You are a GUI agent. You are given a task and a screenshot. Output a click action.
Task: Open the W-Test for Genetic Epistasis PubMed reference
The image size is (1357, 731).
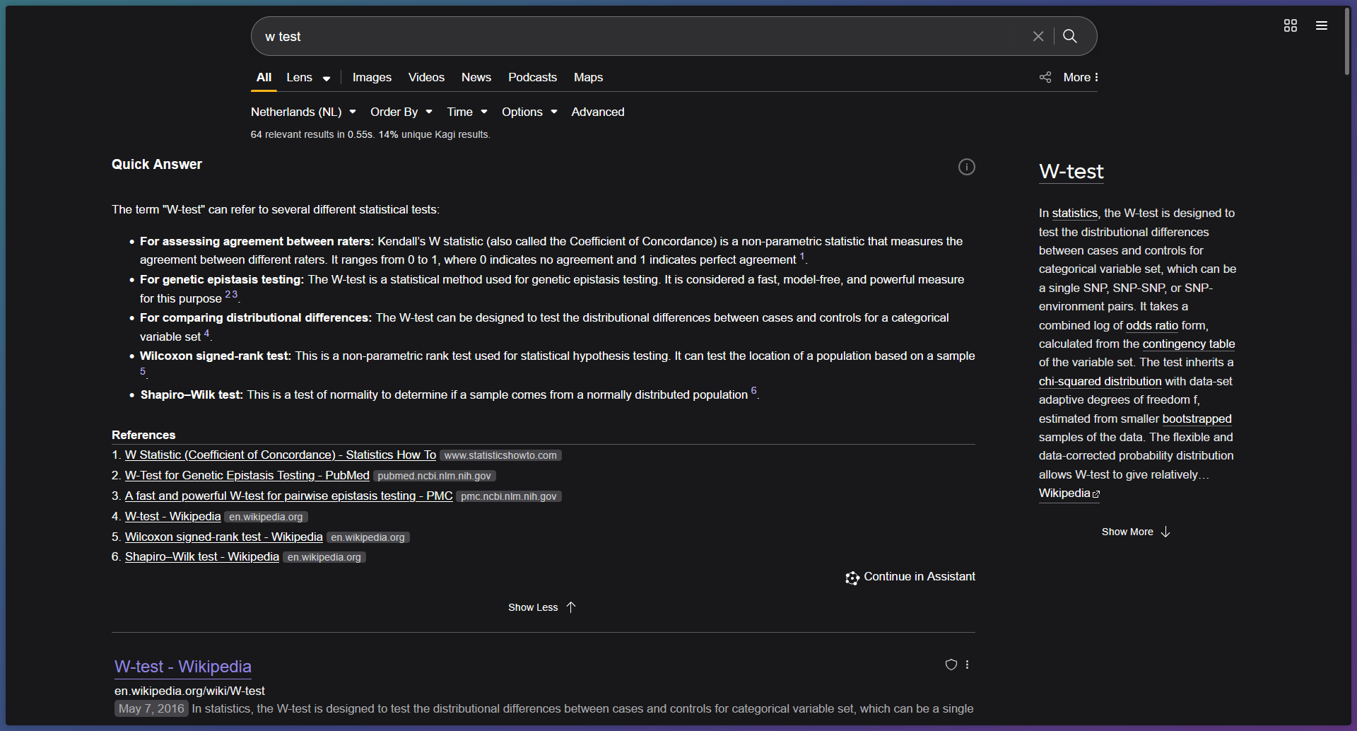247,475
